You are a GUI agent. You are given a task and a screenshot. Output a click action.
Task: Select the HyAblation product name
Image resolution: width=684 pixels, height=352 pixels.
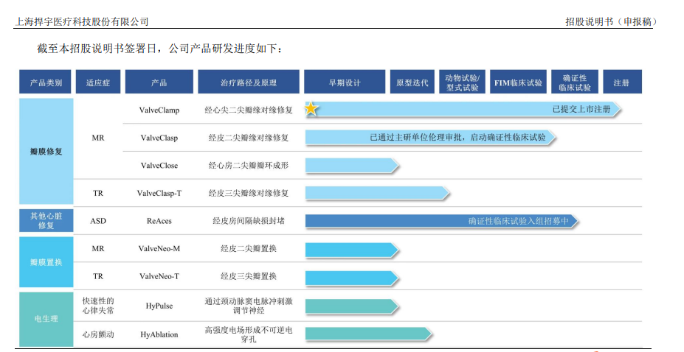pyautogui.click(x=159, y=334)
